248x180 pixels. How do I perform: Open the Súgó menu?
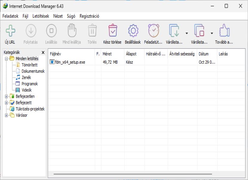point(71,16)
